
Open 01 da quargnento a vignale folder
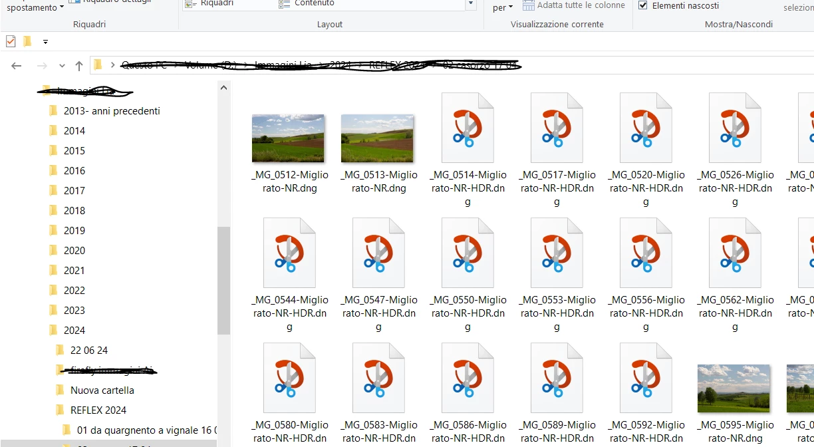pos(147,430)
